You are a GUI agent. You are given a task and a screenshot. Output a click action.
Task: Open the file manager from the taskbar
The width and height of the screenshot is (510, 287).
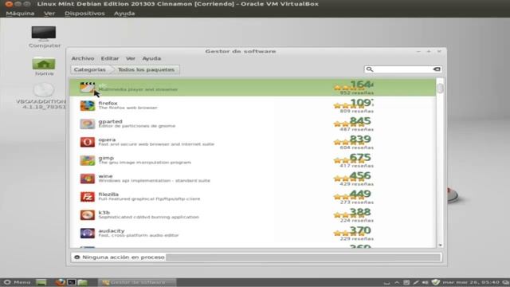click(83, 282)
